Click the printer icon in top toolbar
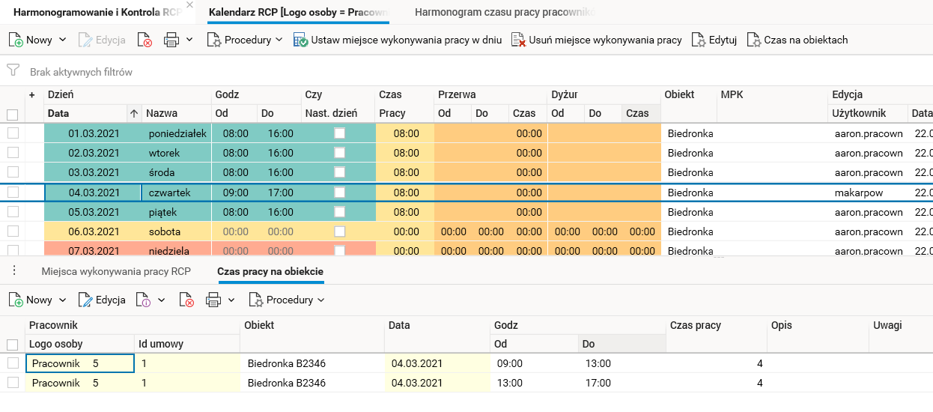 point(171,40)
